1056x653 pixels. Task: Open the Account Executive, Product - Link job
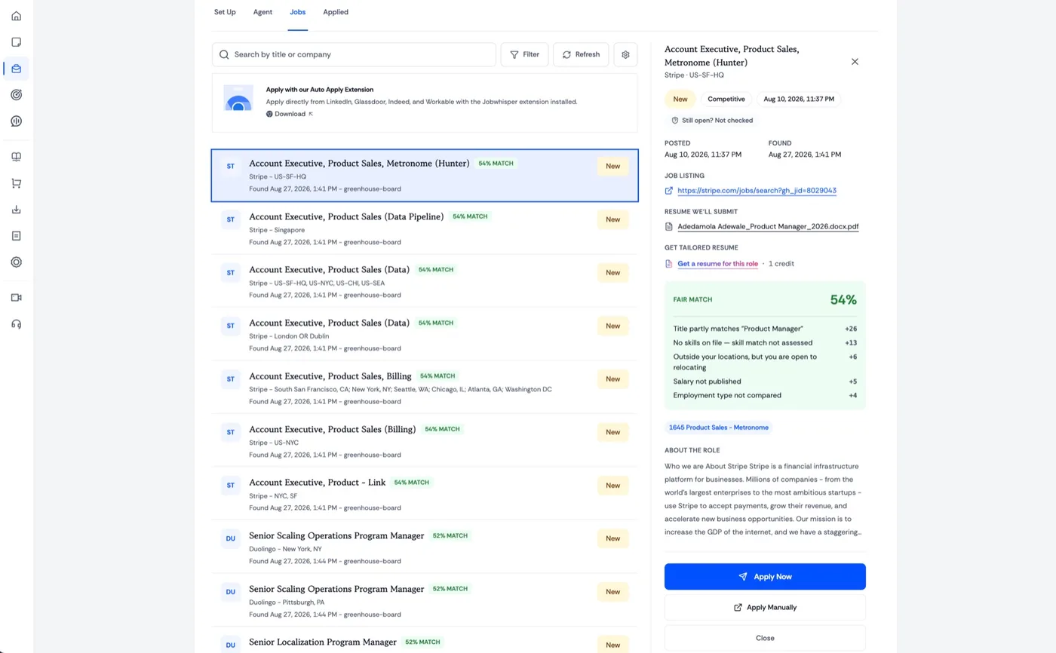click(x=425, y=494)
